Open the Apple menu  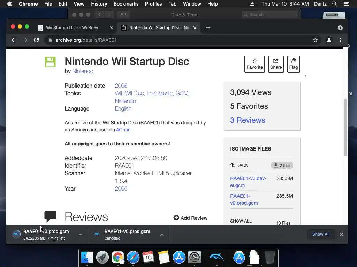coord(9,4)
